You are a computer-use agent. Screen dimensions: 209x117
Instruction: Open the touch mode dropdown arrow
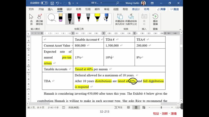(73, 3)
